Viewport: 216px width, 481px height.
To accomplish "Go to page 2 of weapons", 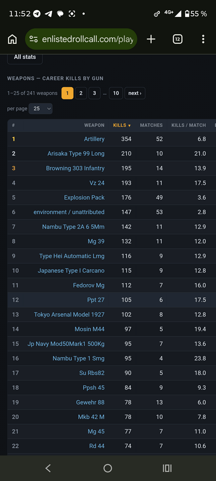I will pos(81,93).
